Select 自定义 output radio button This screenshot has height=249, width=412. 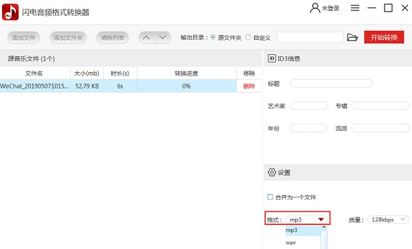[x=248, y=37]
